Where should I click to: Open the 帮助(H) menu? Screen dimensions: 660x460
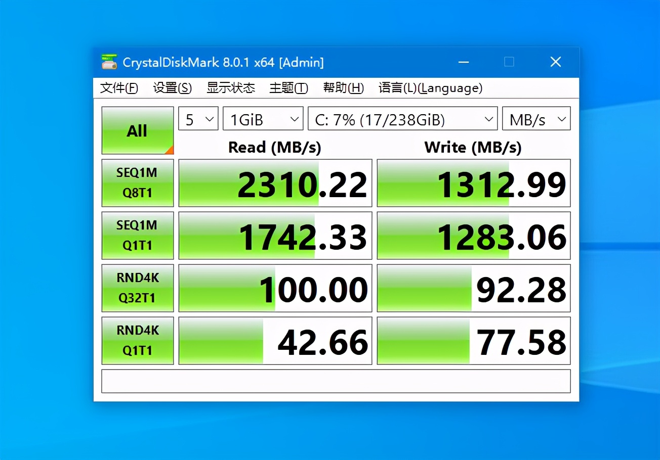[x=343, y=88]
